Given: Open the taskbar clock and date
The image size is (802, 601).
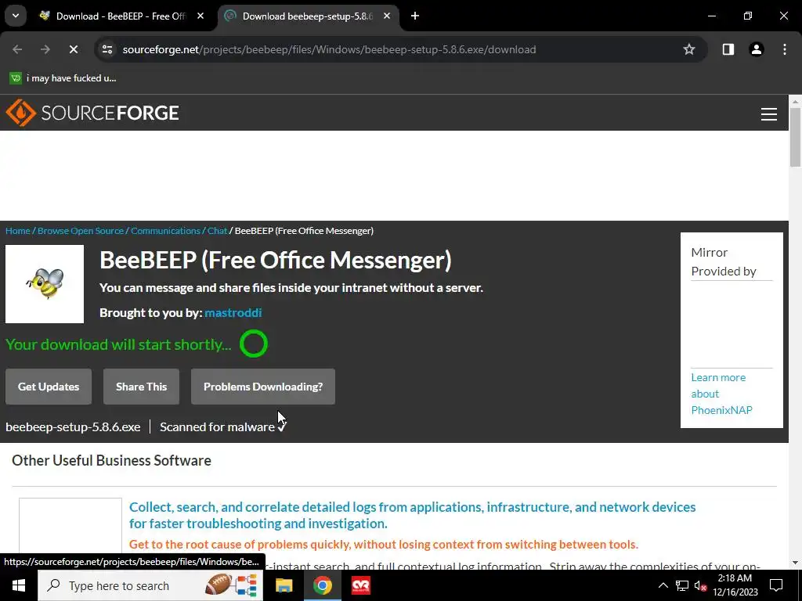Looking at the screenshot, I should [x=735, y=585].
